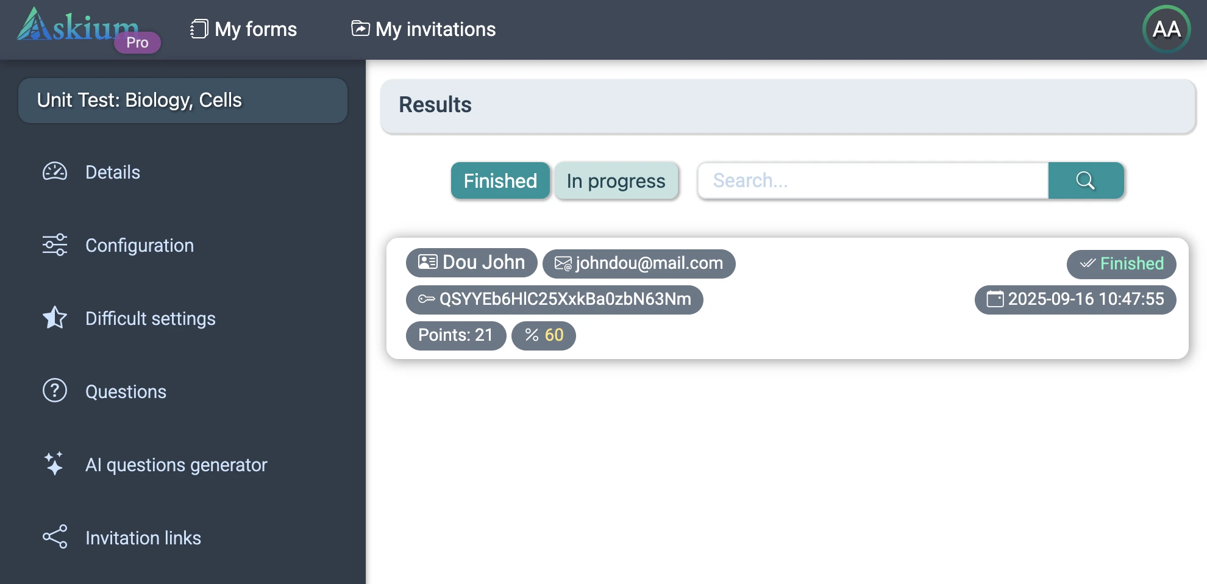The image size is (1207, 584).
Task: Open My forms in the top navigation
Action: tap(244, 29)
